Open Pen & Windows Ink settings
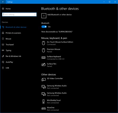This screenshot has width=118, height=113. pos(13,56)
